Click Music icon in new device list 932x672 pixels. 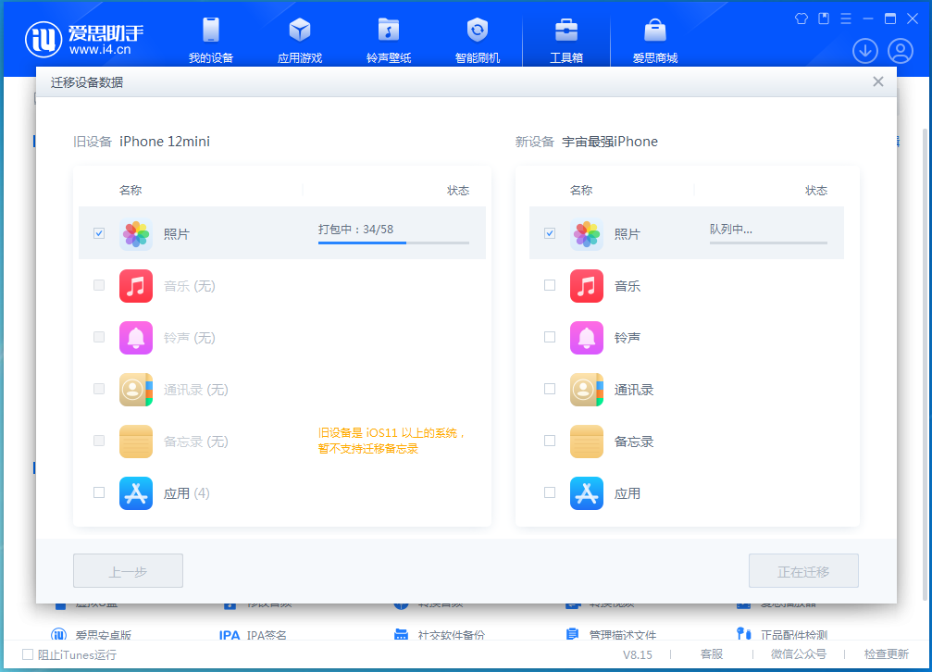(x=587, y=286)
